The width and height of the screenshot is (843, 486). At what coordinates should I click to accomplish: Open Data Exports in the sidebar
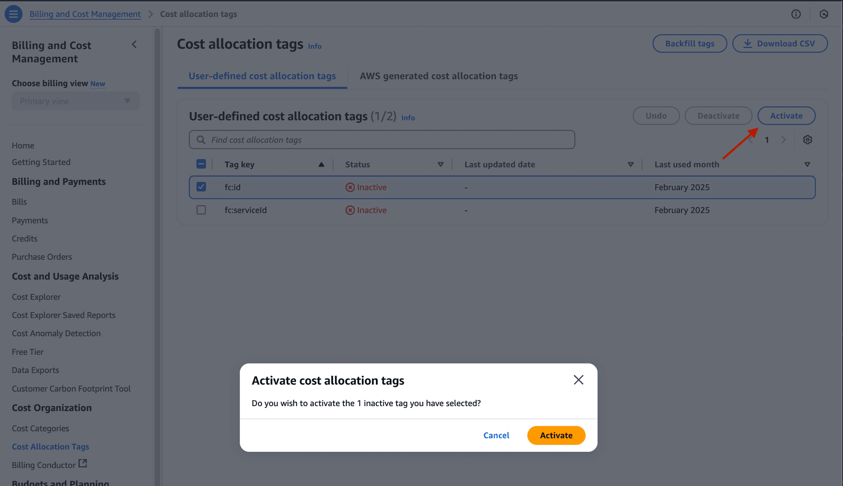[35, 370]
